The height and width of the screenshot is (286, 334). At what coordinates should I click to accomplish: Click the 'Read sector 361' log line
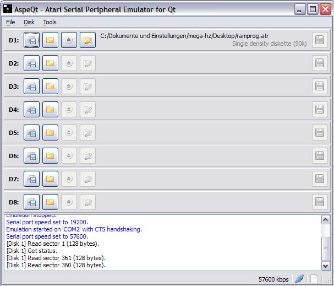click(56, 258)
